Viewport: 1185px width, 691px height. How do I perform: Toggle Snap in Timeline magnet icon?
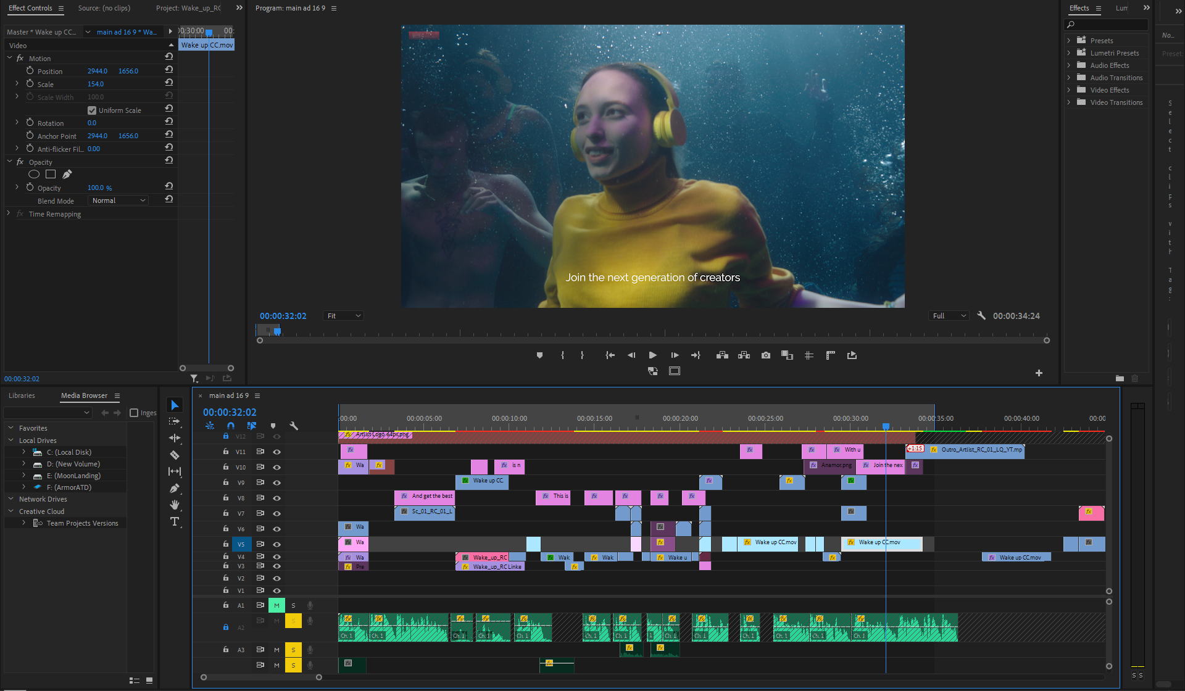(231, 426)
